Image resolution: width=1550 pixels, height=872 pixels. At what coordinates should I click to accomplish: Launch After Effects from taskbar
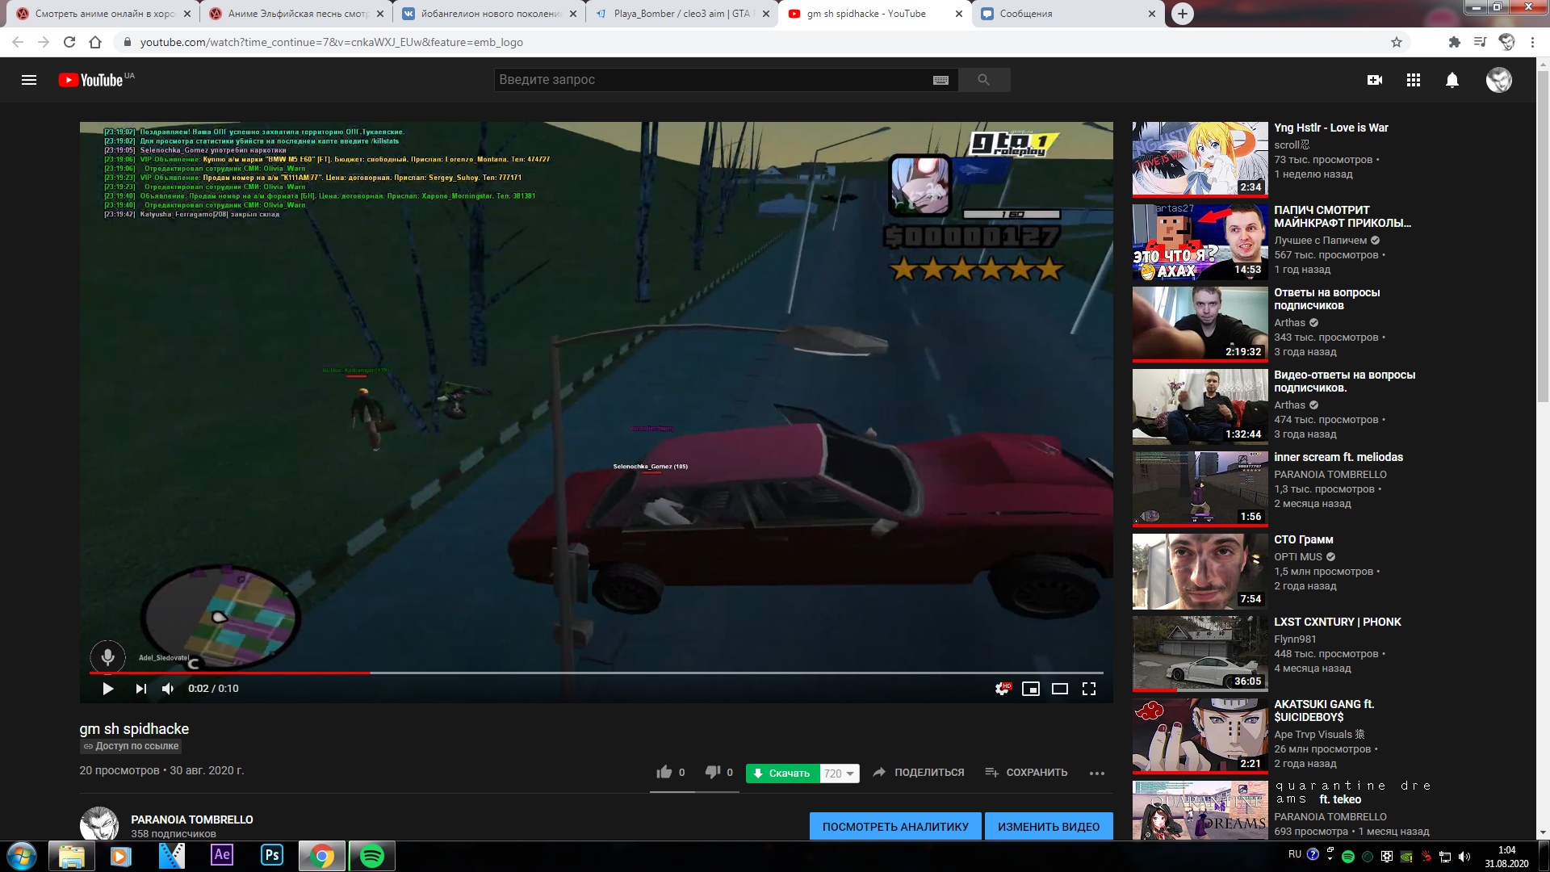point(222,855)
